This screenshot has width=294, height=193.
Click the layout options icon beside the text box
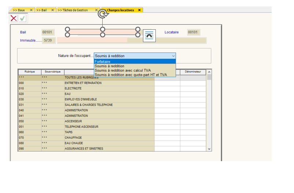[x=149, y=36]
